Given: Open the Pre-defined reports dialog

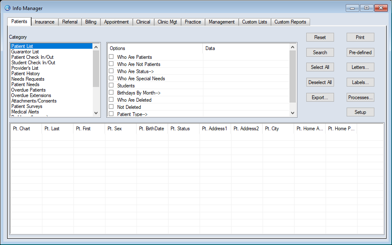Looking at the screenshot, I should coord(360,52).
